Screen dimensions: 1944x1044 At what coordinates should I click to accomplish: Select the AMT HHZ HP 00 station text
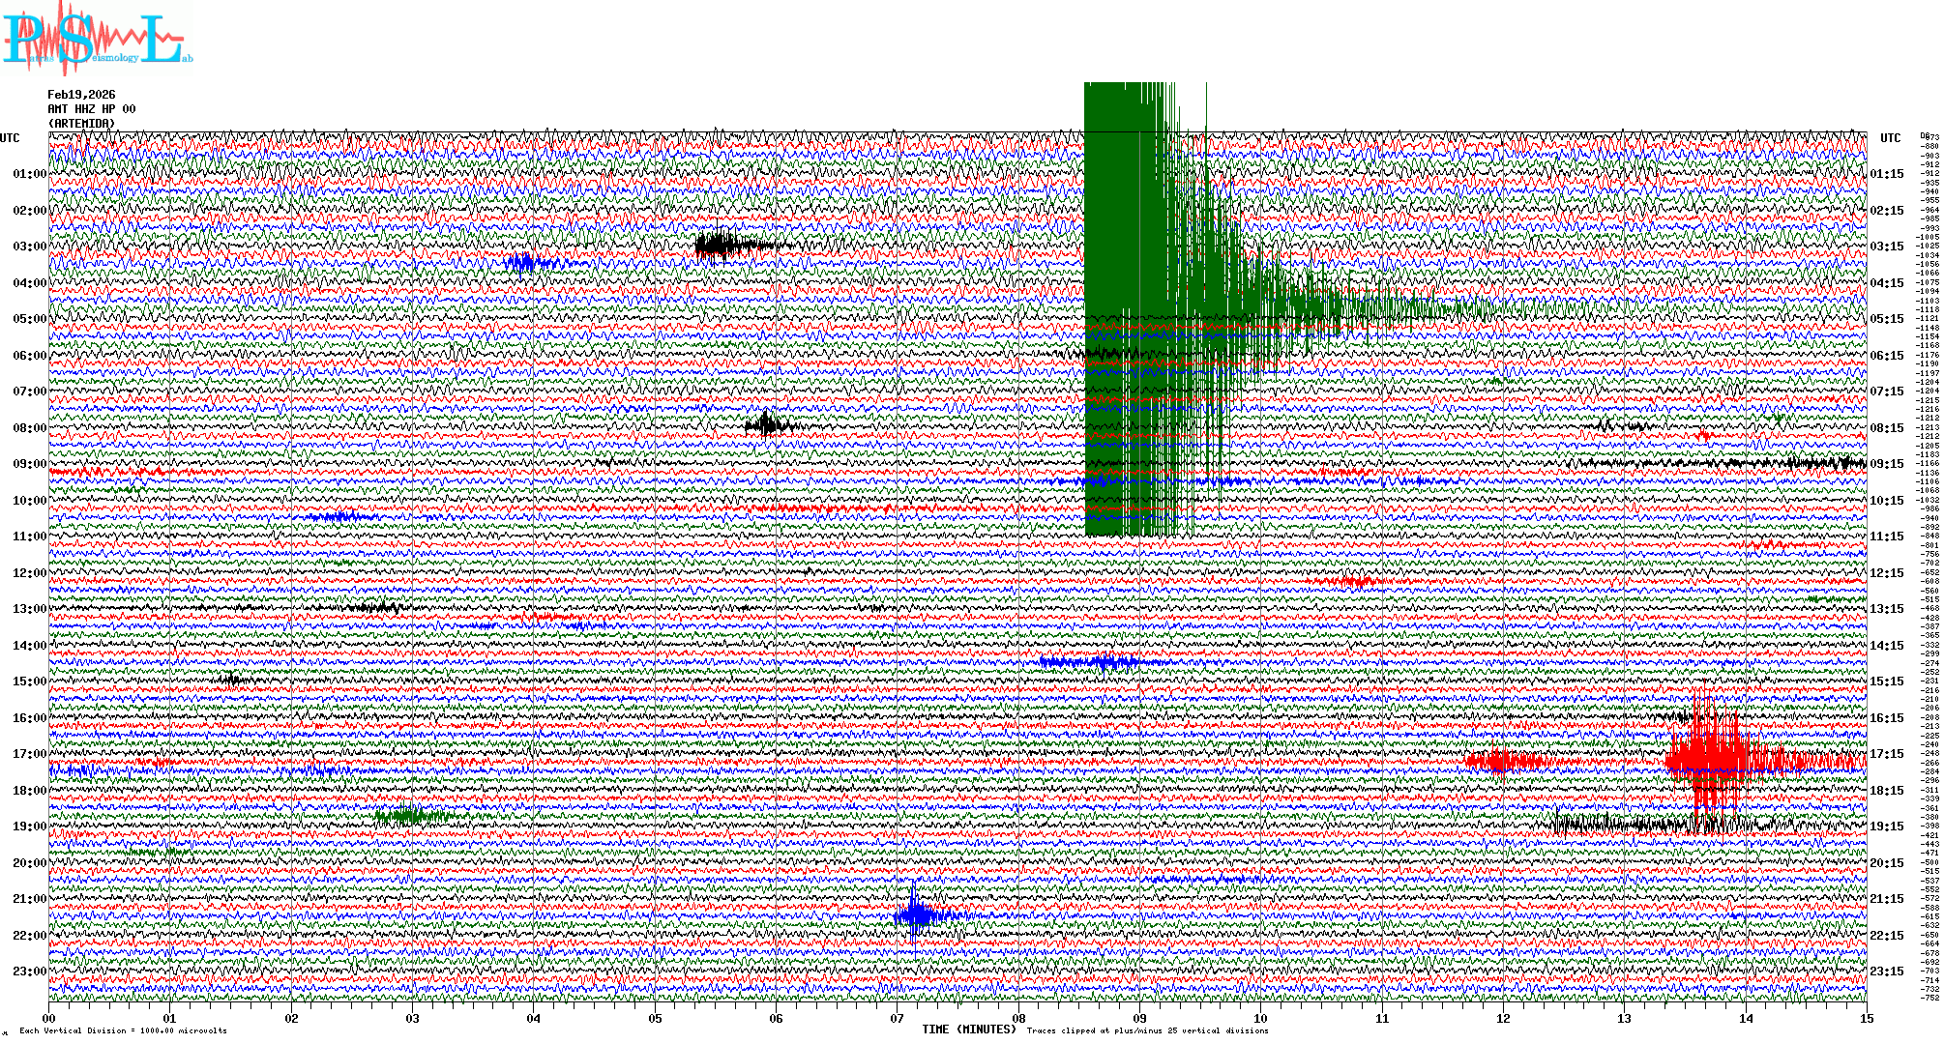point(92,109)
